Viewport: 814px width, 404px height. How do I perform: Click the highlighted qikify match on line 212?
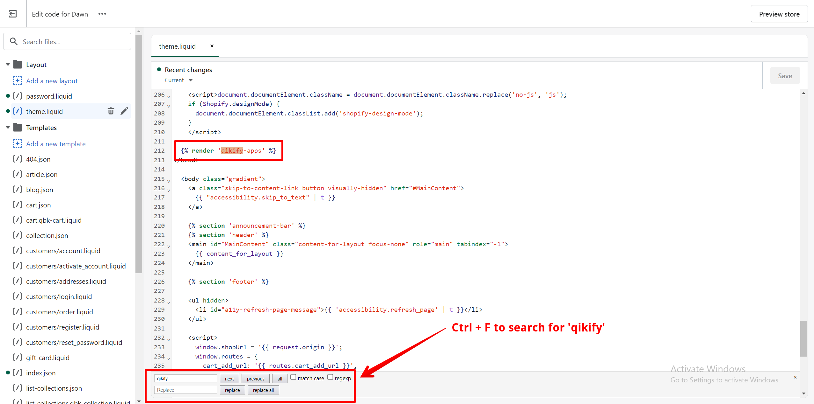pyautogui.click(x=232, y=150)
